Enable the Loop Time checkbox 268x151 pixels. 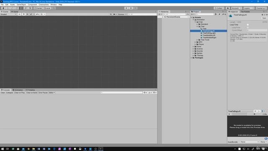[x=247, y=25]
